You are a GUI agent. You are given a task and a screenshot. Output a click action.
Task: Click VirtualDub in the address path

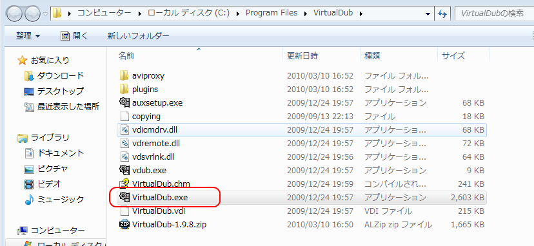pyautogui.click(x=333, y=14)
